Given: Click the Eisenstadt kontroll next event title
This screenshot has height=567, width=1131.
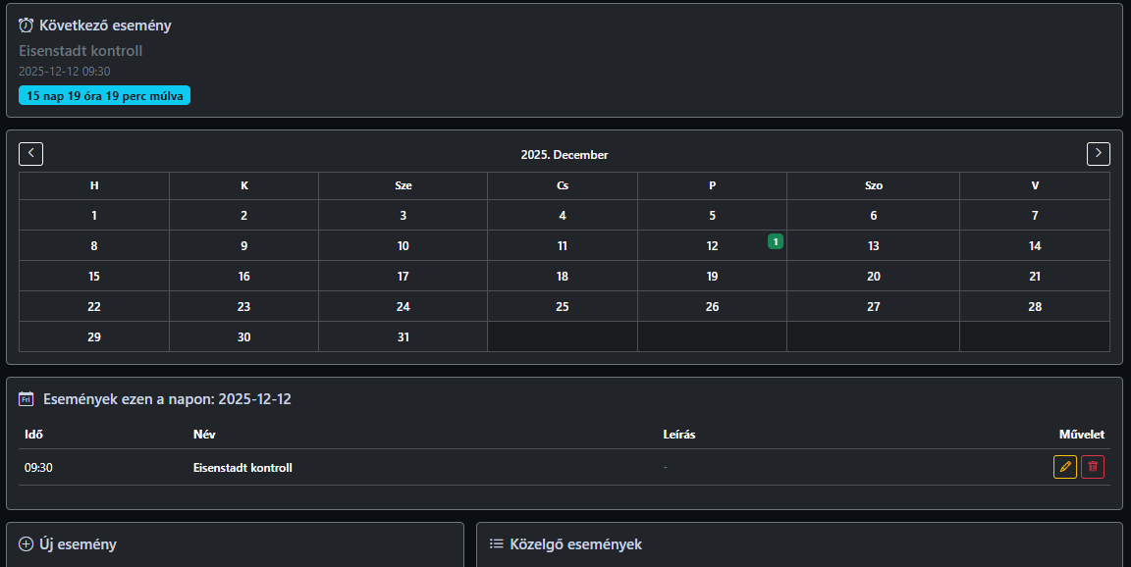Looking at the screenshot, I should tap(81, 51).
